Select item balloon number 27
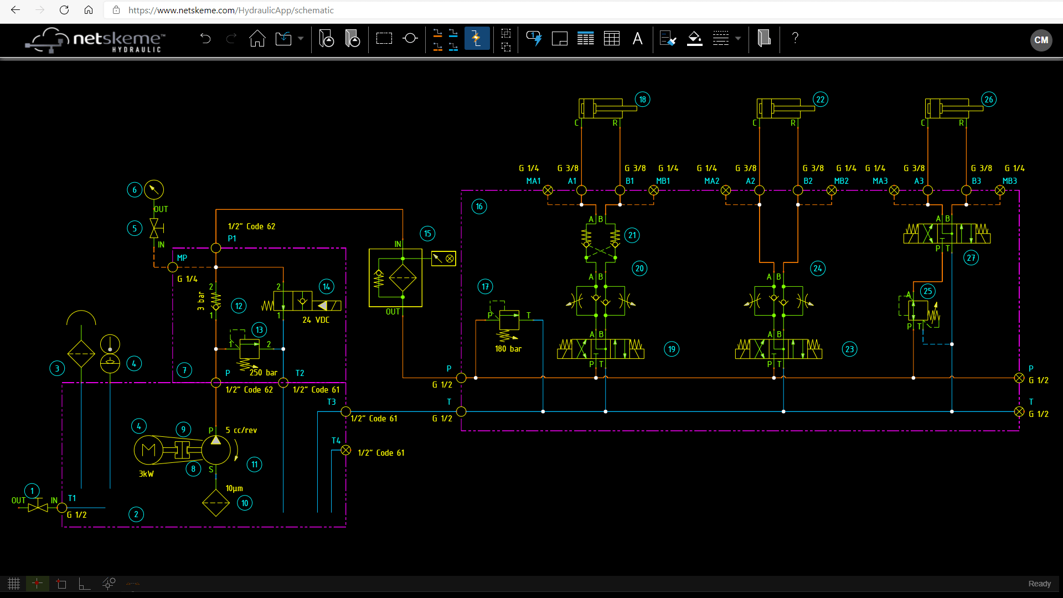The width and height of the screenshot is (1063, 598). [971, 257]
